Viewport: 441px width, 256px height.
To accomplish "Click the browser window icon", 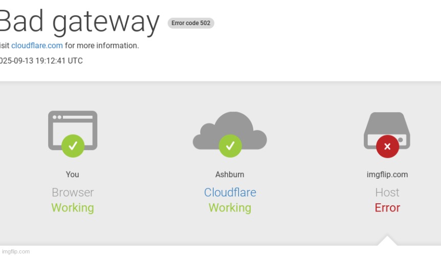I will (x=73, y=131).
